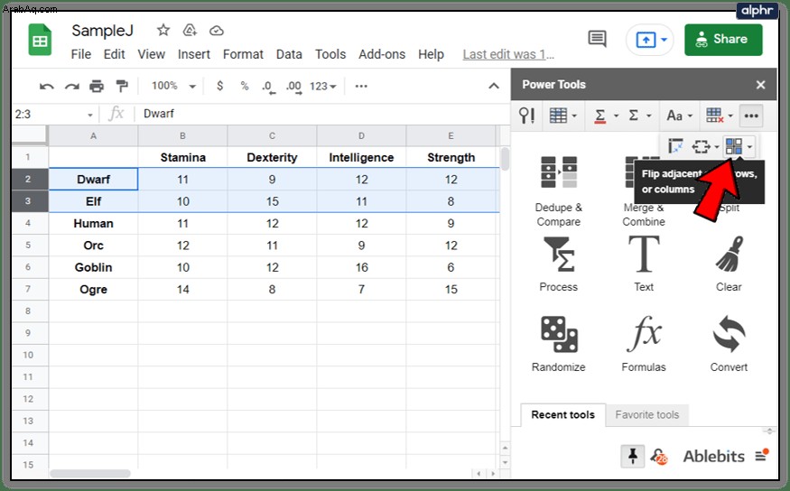Decrease decimal places

pyautogui.click(x=268, y=87)
